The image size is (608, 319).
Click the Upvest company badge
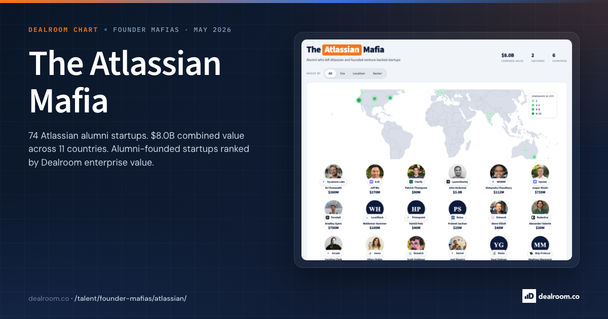pyautogui.click(x=540, y=181)
